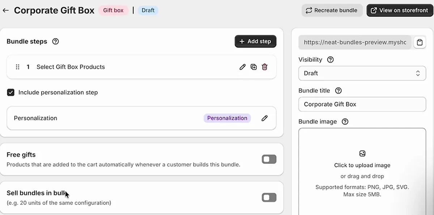Enable the Sell bundles in bulk toggle

[269, 198]
